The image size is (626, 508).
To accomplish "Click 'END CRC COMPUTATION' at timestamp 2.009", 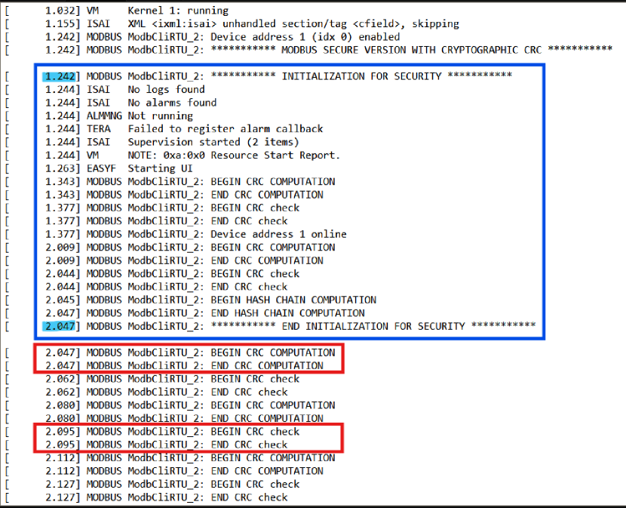I will pyautogui.click(x=267, y=261).
